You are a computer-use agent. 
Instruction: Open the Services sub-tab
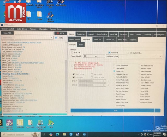[x=73, y=45]
